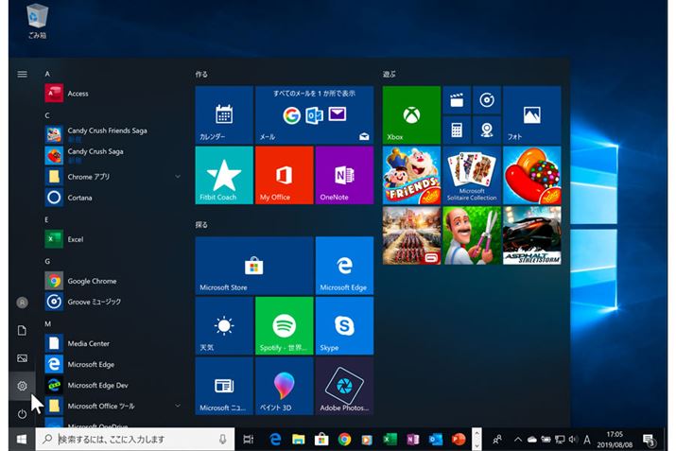Open the カレンダー tile
Image resolution: width=676 pixels, height=451 pixels.
click(224, 114)
